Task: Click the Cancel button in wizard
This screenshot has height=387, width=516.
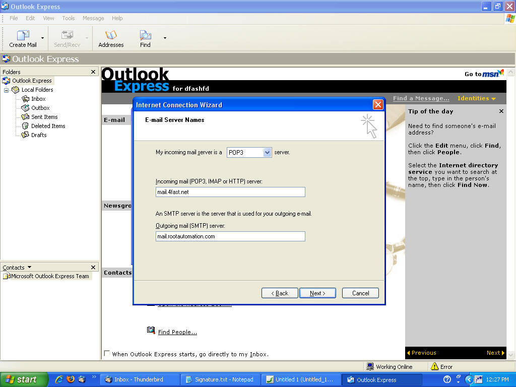Action: coord(360,293)
